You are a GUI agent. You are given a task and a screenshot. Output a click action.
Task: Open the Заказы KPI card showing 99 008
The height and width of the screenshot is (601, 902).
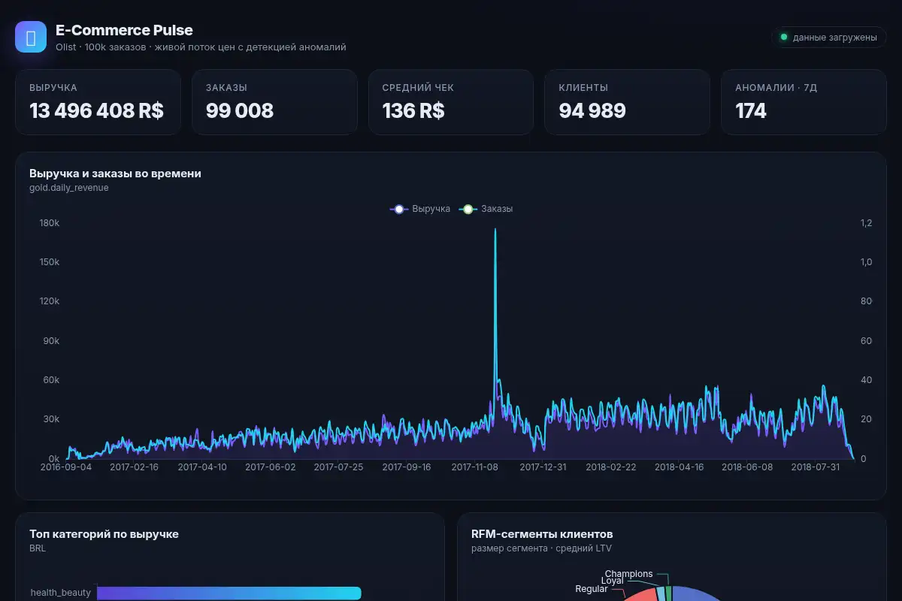click(x=274, y=102)
